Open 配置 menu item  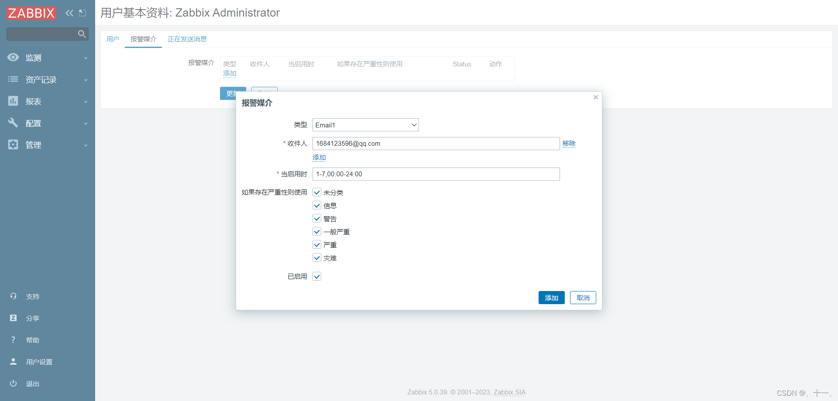(x=48, y=123)
